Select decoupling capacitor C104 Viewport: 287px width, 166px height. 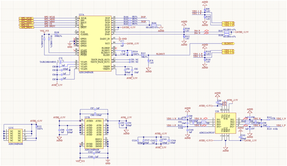(169, 140)
